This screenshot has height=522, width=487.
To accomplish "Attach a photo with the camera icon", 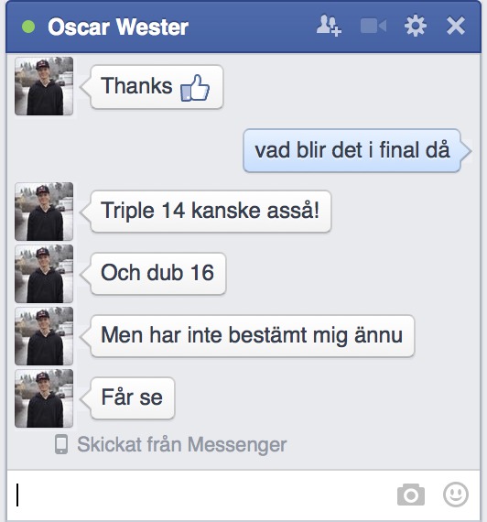I will [x=411, y=495].
